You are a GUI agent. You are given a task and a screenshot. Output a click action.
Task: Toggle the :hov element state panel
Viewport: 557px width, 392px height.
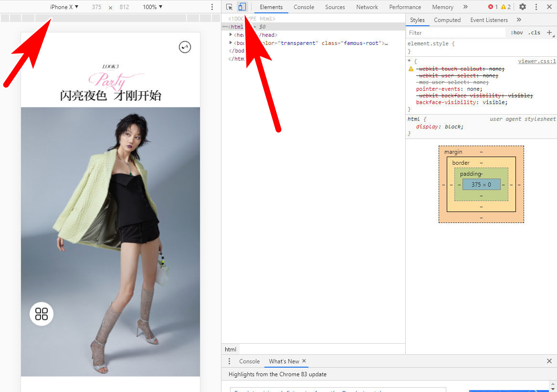click(x=516, y=33)
